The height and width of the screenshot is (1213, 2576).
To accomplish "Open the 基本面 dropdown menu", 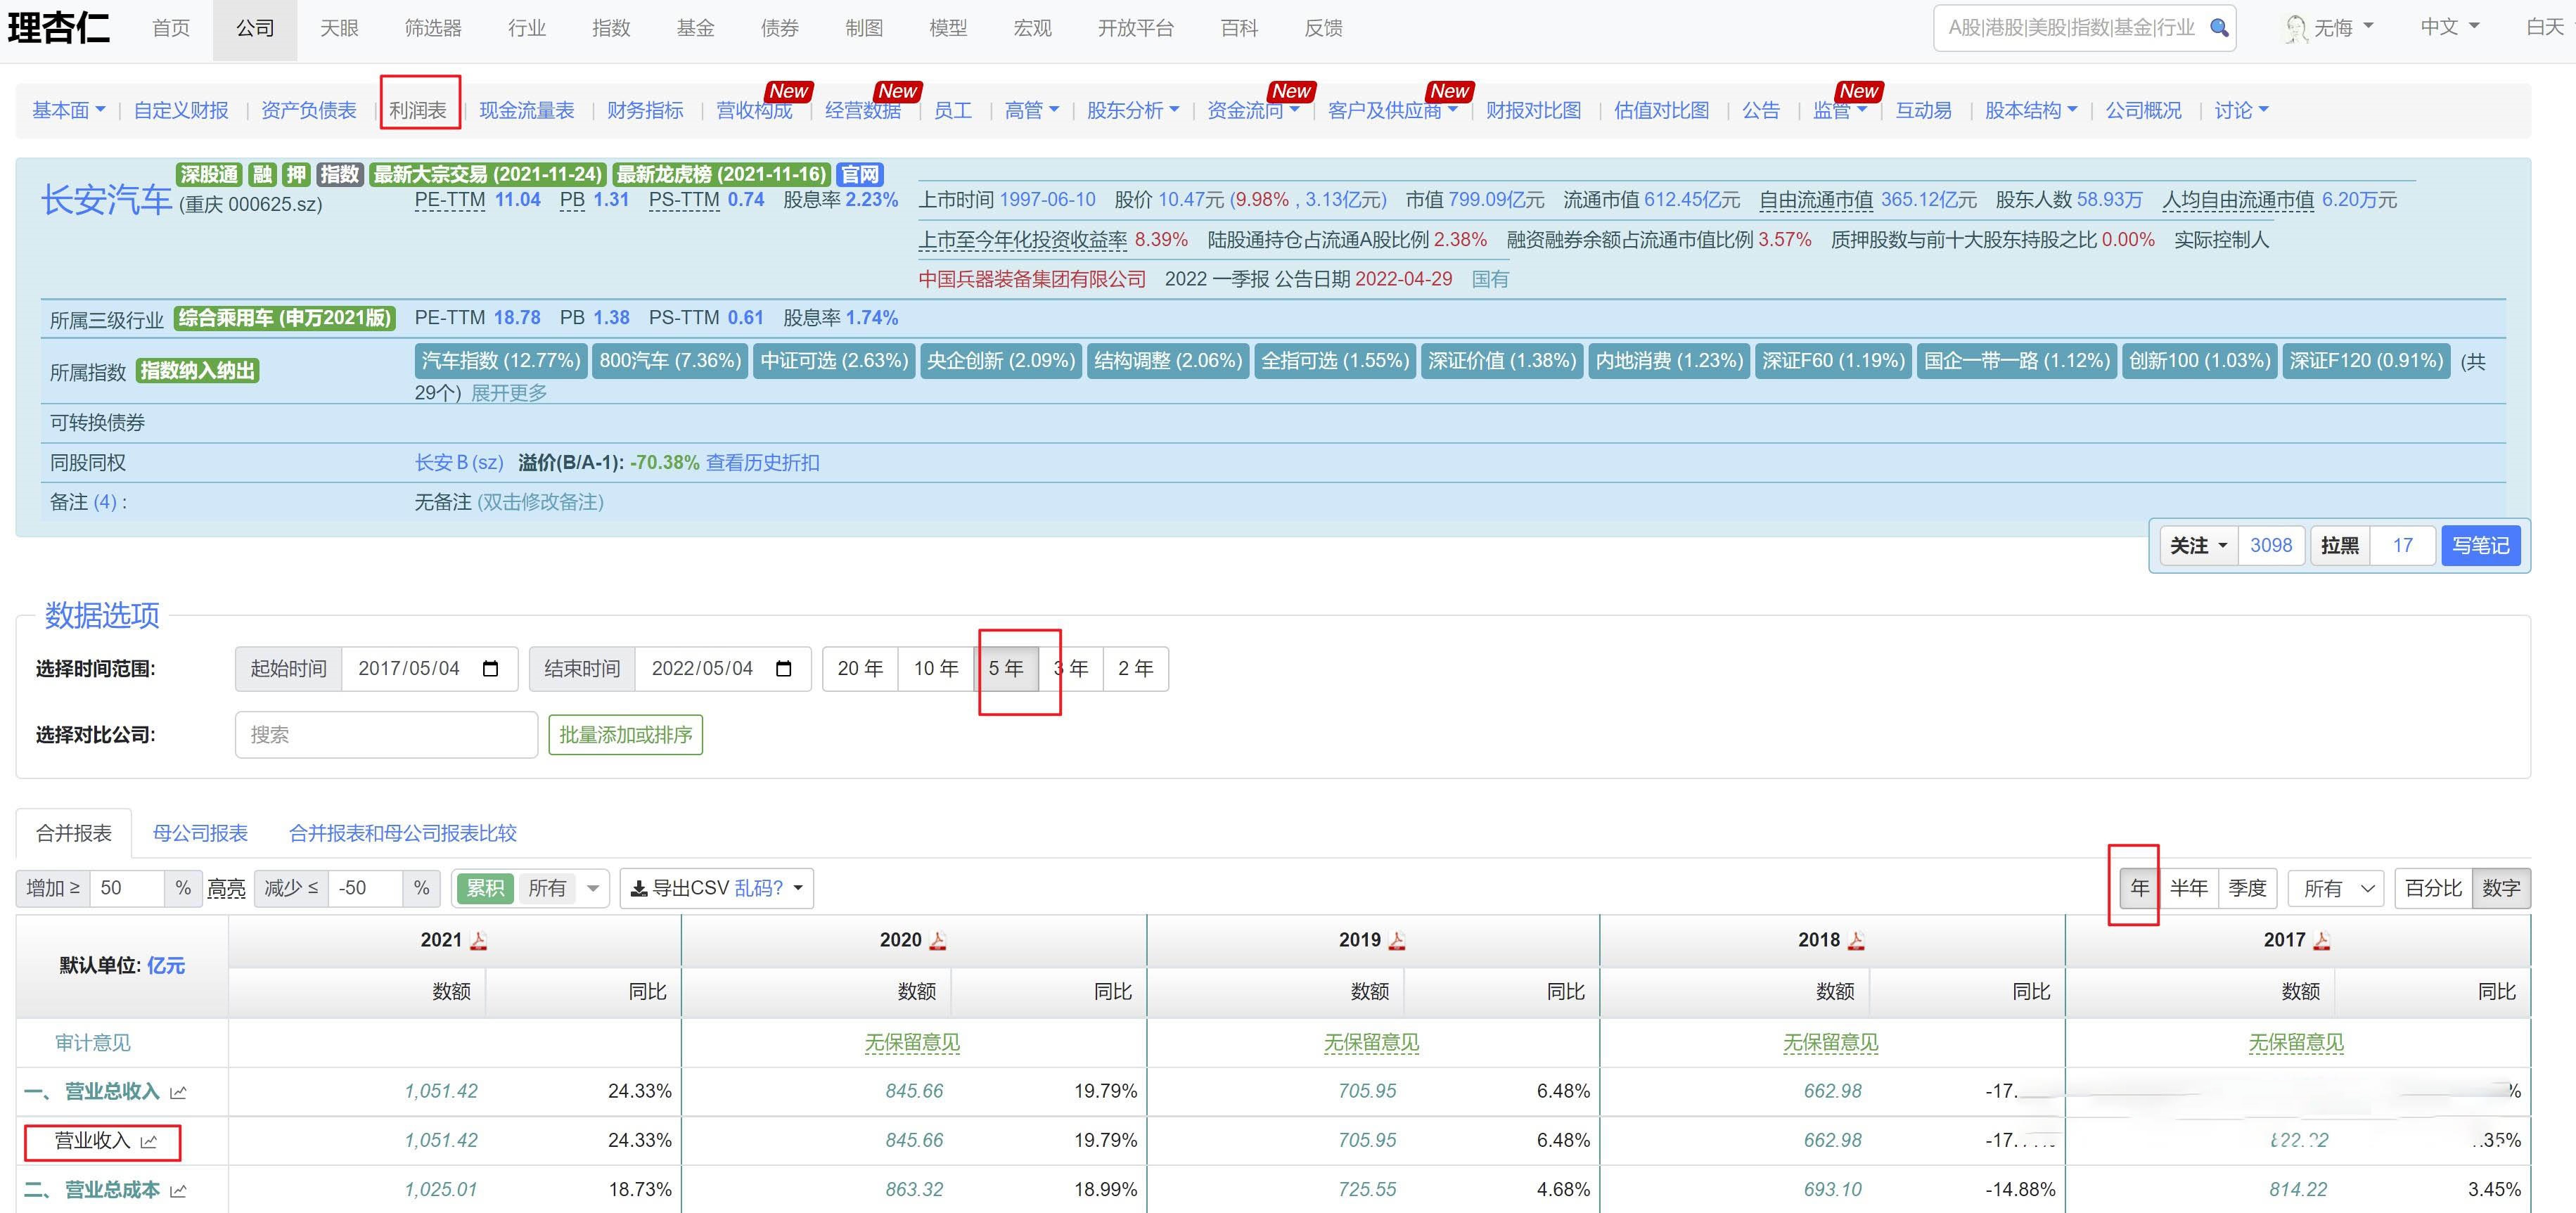I will point(68,110).
